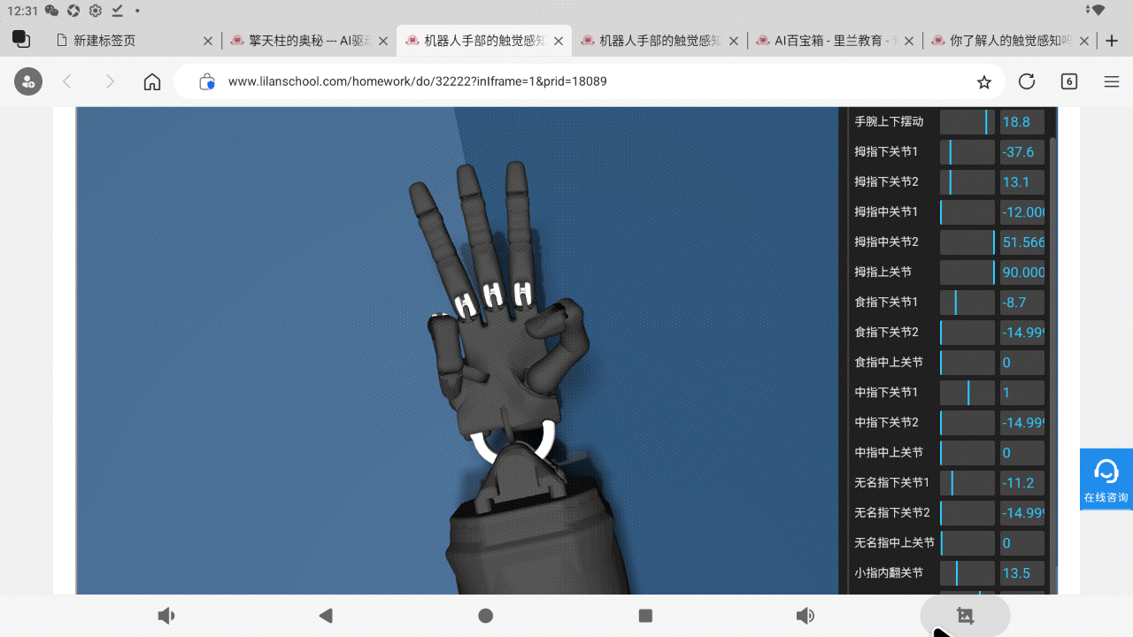Screen dimensions: 1133x637
Task: Add a new tab with plus button
Action: pos(1113,41)
